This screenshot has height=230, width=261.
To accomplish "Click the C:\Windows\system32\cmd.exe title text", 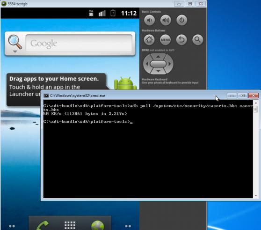I will pos(78,96).
